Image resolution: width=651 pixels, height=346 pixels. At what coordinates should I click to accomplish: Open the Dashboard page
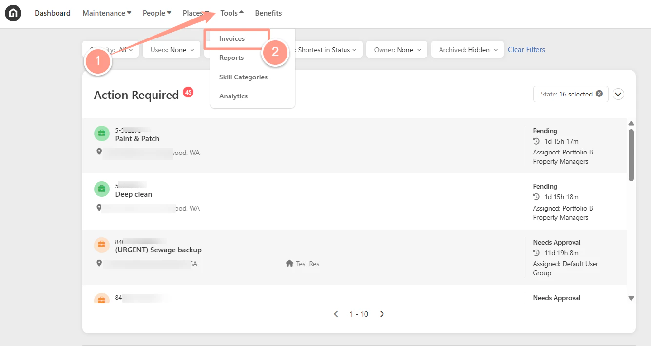click(53, 13)
